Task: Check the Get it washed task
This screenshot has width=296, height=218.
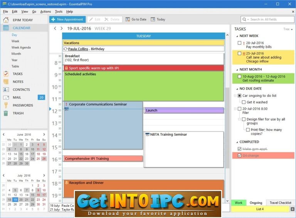Action: point(244,102)
